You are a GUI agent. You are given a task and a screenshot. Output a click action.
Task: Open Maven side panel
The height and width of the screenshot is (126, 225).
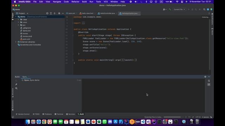tap(212, 31)
